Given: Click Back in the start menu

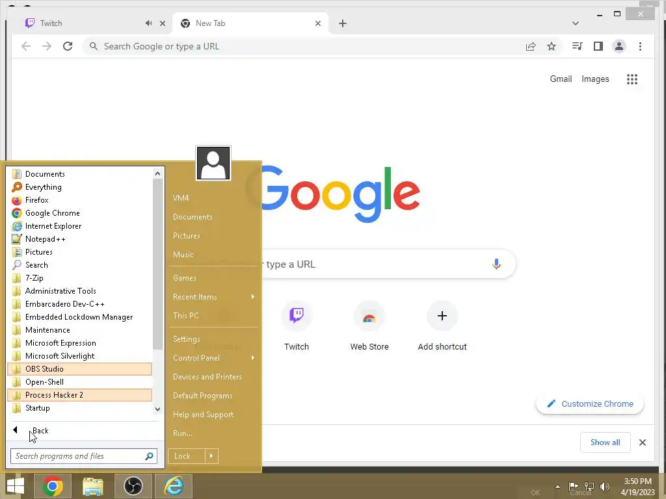Looking at the screenshot, I should pos(85,431).
